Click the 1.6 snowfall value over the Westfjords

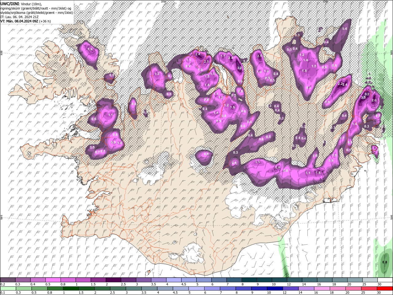(x=90, y=49)
